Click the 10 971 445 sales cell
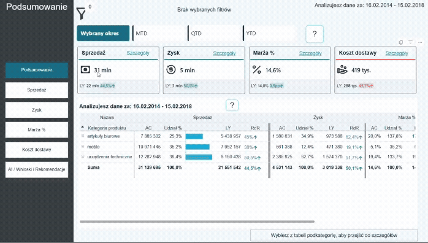Screen dimensions: 428x243 (x=149, y=147)
